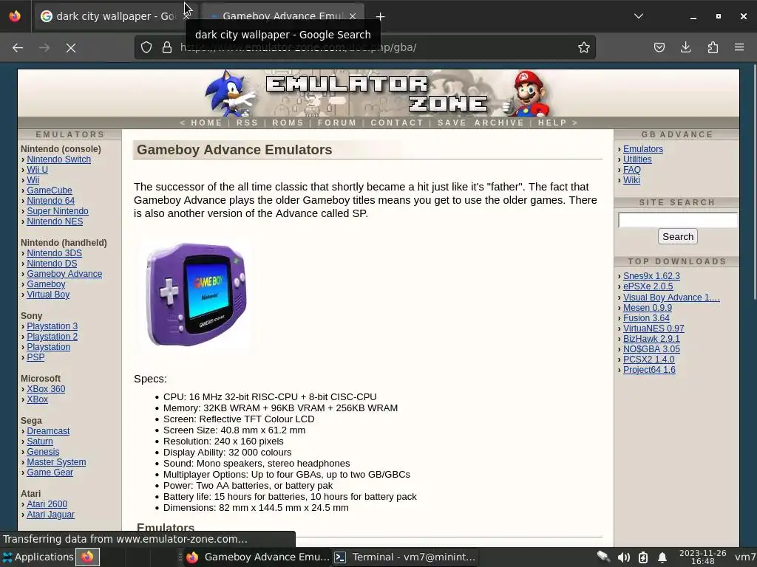Click the notification bell tray icon

pyautogui.click(x=662, y=557)
